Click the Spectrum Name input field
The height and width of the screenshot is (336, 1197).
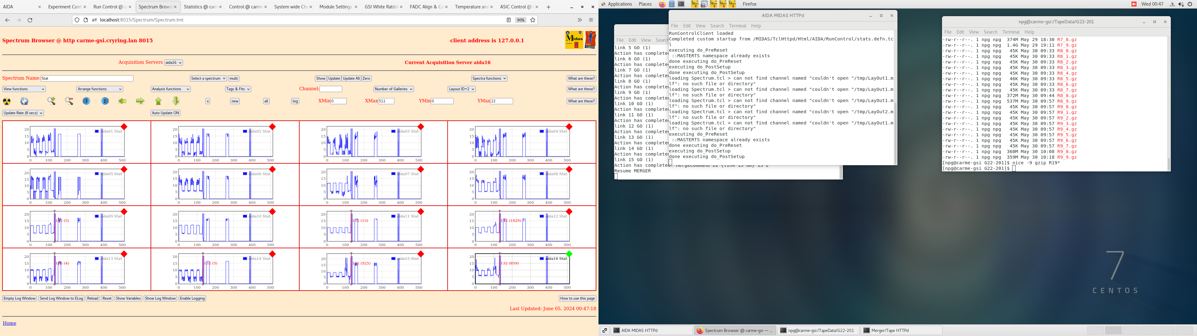[x=87, y=78]
